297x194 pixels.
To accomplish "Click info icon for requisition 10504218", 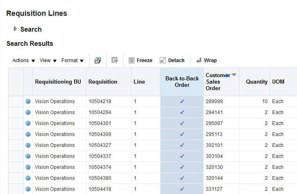I will [28, 101].
